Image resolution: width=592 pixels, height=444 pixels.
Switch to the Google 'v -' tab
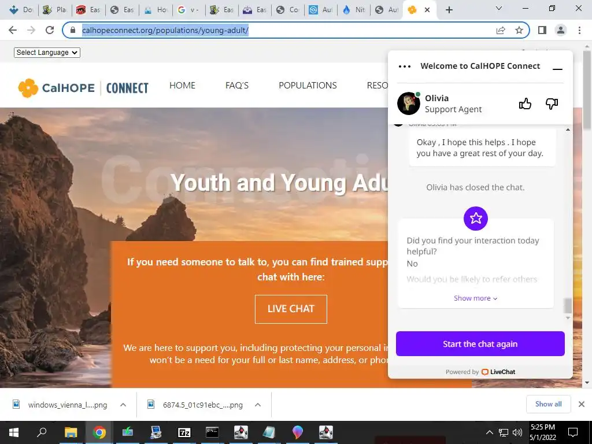[189, 10]
